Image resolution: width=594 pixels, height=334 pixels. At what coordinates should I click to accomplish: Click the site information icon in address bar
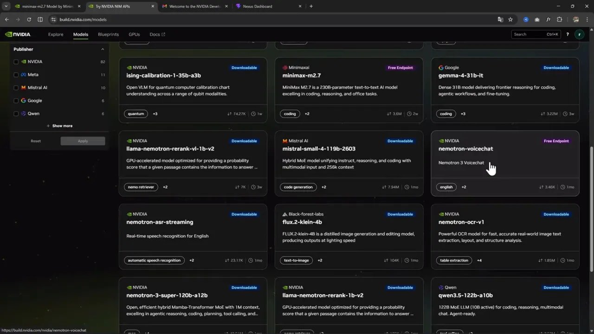[53, 19]
